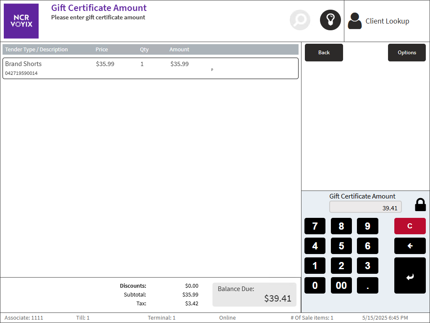Click the lightbulb hint icon
The image size is (430, 323).
point(330,20)
